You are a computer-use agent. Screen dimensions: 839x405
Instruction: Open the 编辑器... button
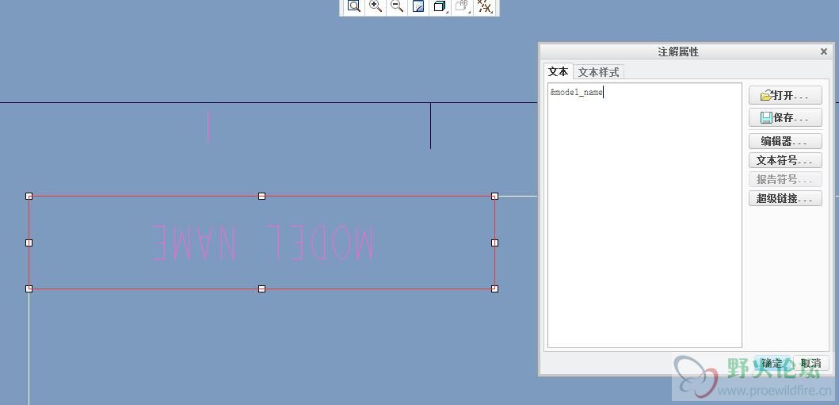[x=785, y=141]
